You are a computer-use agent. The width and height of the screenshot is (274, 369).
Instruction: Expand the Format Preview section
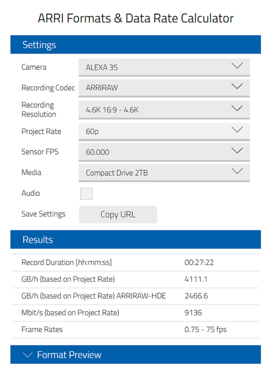click(135, 354)
